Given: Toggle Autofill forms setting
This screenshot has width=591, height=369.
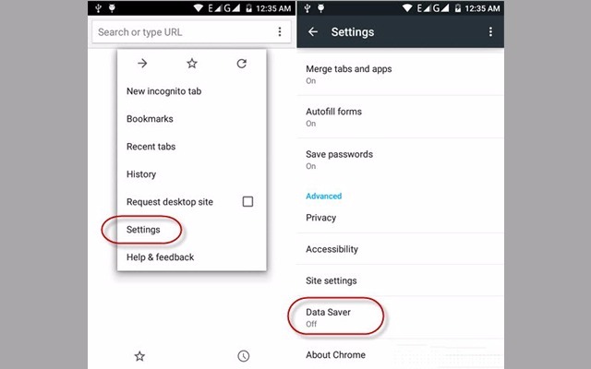Looking at the screenshot, I should click(400, 117).
